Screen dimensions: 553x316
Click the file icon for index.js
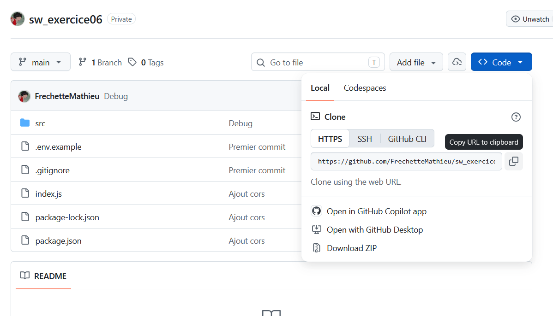pyautogui.click(x=25, y=193)
